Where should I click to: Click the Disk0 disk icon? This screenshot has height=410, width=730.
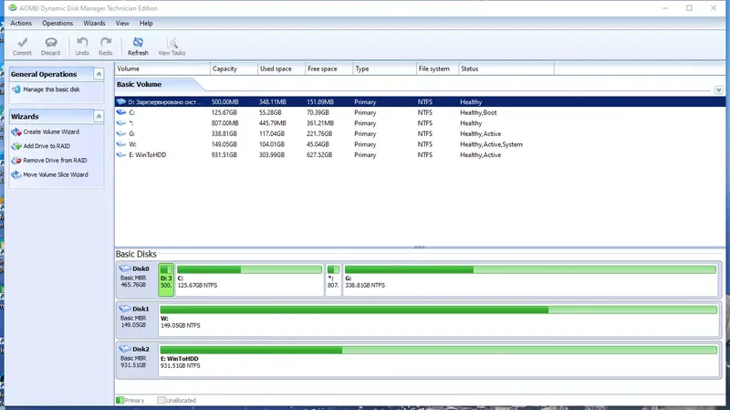(x=125, y=268)
